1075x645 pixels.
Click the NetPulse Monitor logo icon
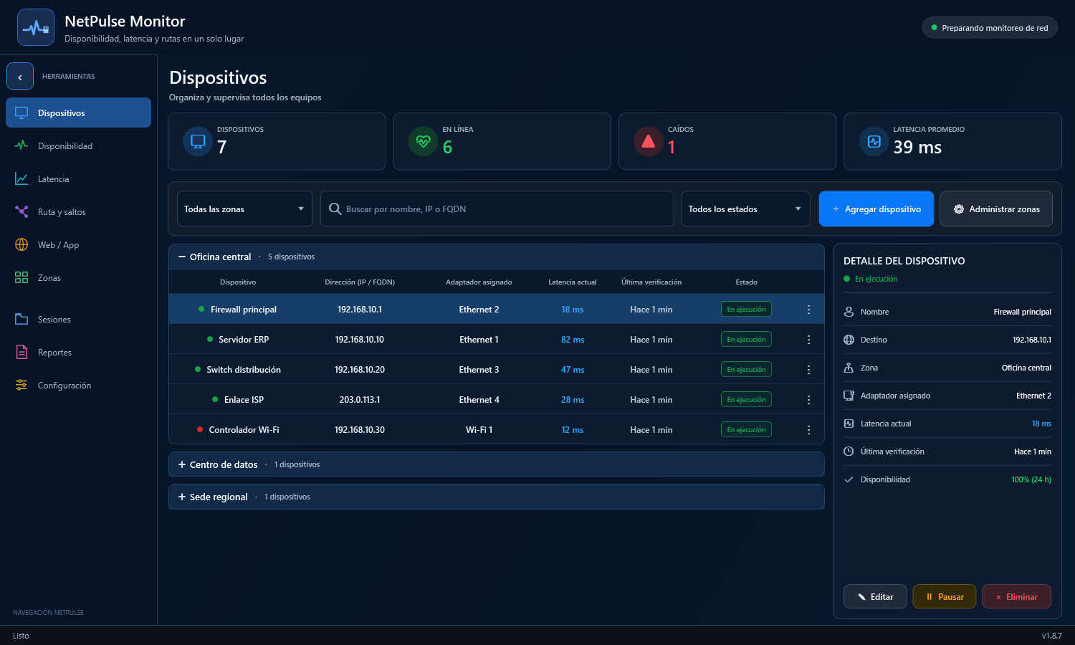coord(36,28)
